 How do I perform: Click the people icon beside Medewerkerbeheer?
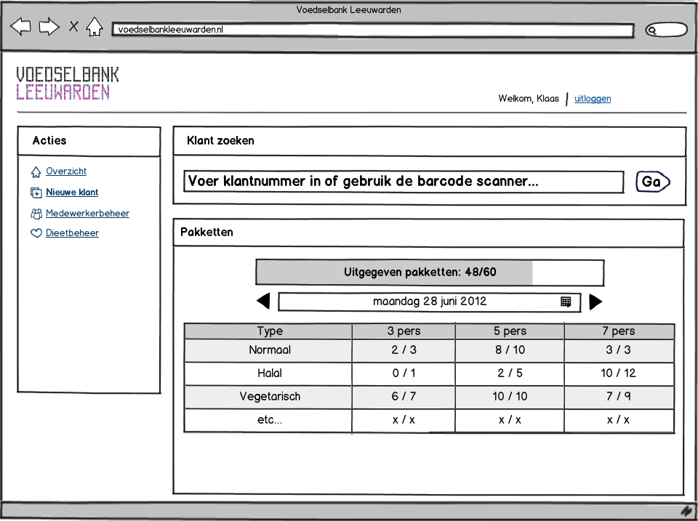pos(36,214)
